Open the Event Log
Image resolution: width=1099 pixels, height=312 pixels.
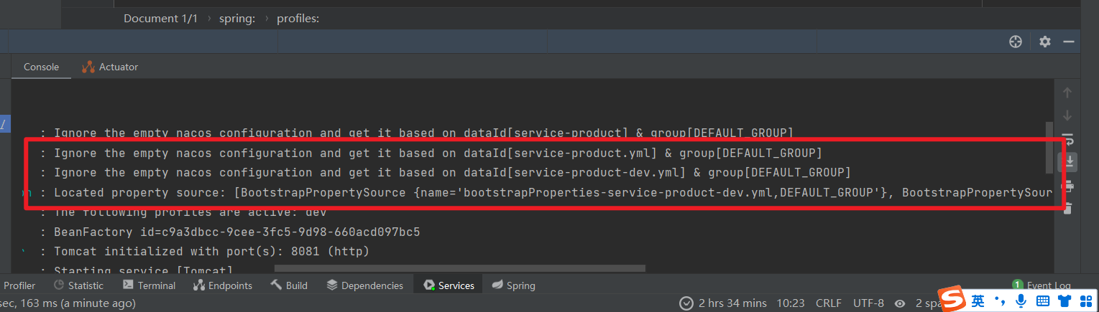click(1041, 285)
